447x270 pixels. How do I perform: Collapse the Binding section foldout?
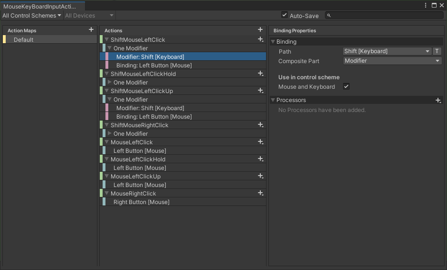[x=273, y=42]
